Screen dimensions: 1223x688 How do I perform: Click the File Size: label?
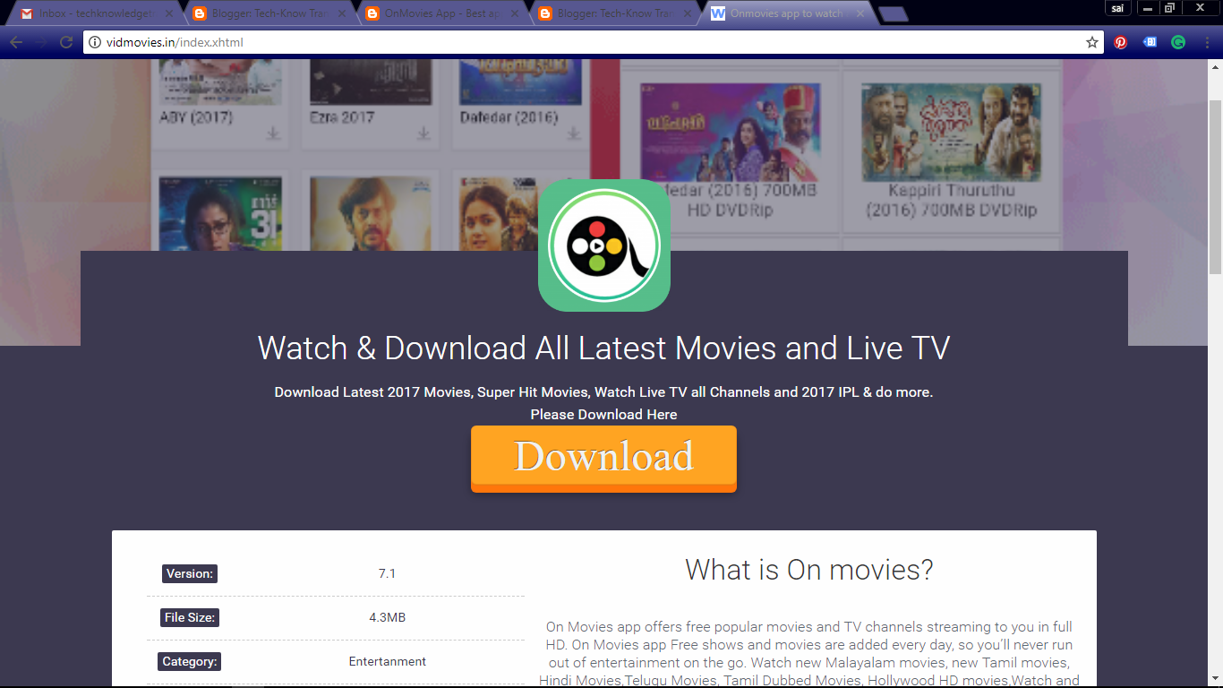[190, 617]
